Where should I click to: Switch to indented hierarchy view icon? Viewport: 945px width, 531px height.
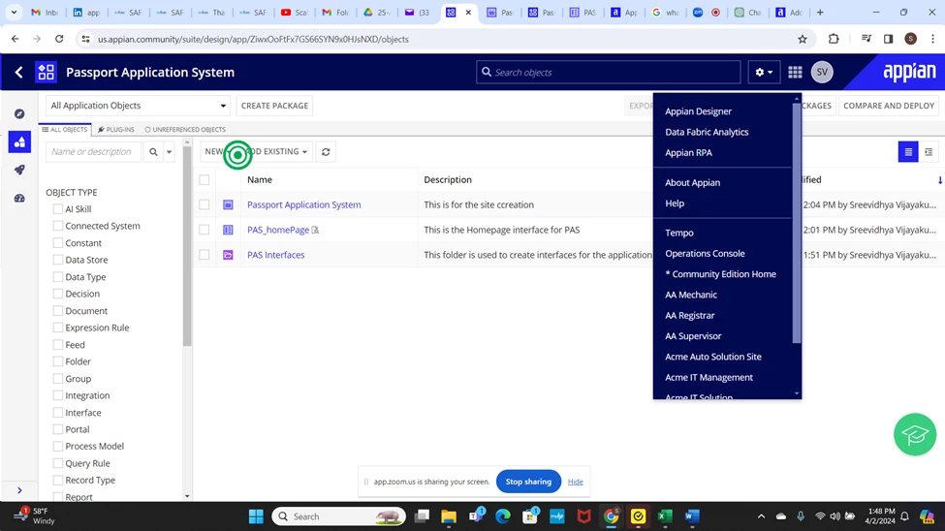click(929, 152)
